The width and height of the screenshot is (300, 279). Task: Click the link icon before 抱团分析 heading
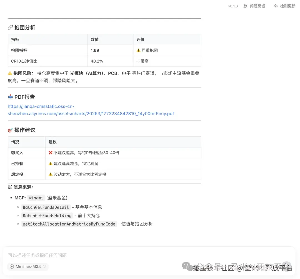[10, 27]
